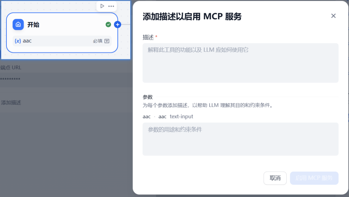This screenshot has width=349, height=197.
Task: Click the aac variable row in start node
Action: pos(62,41)
